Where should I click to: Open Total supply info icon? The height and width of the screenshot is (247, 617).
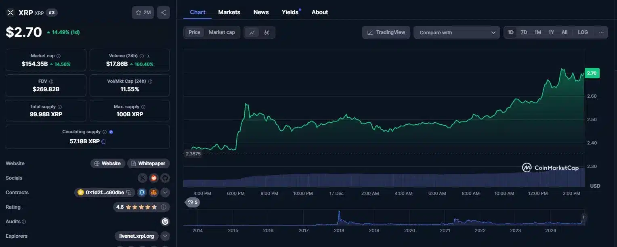60,107
